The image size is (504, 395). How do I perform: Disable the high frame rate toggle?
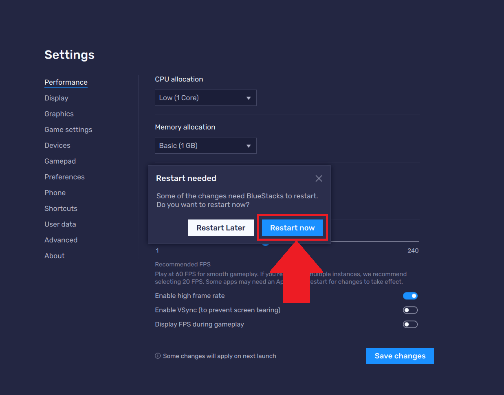410,296
